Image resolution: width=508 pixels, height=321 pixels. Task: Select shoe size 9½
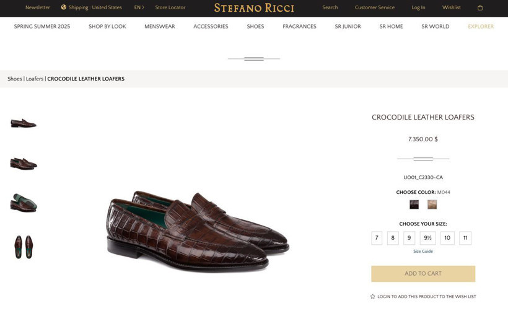click(427, 238)
